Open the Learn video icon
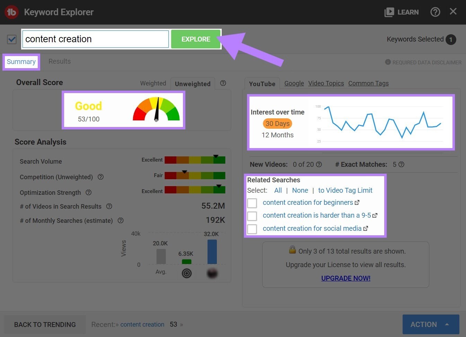 pyautogui.click(x=389, y=12)
